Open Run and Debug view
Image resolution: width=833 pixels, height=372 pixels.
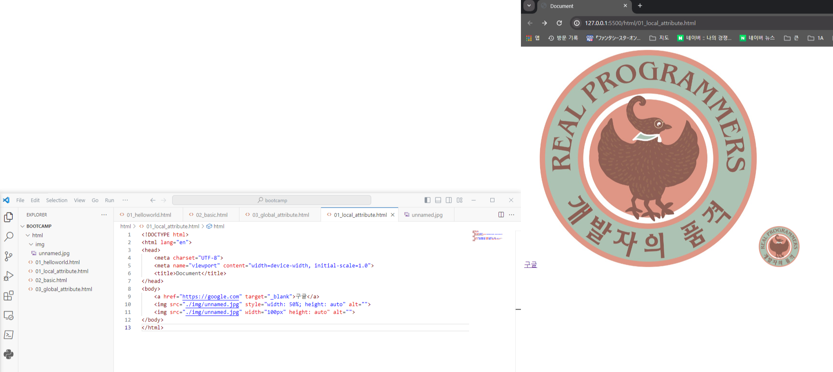pos(9,276)
